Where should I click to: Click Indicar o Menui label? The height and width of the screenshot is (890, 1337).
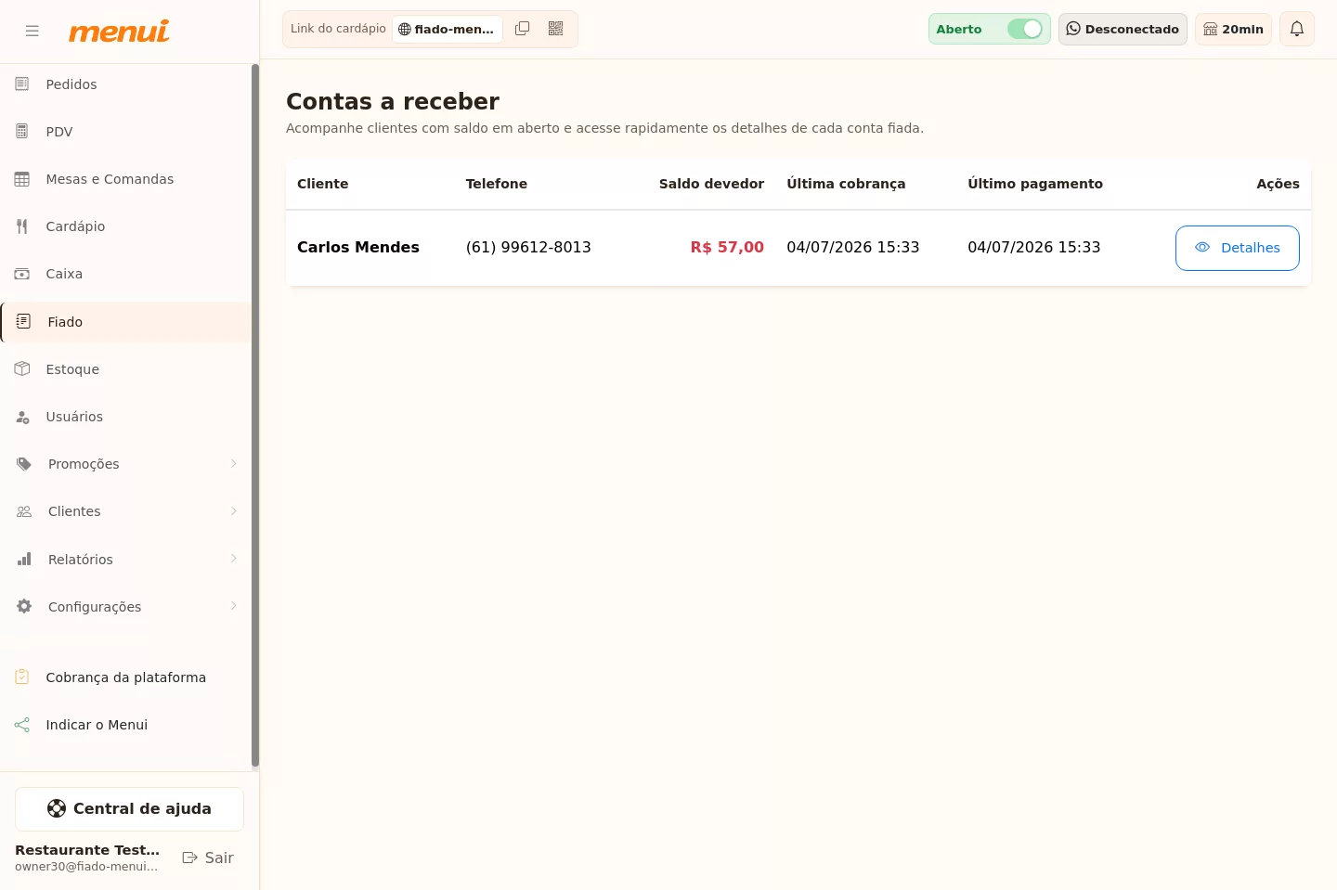(97, 725)
